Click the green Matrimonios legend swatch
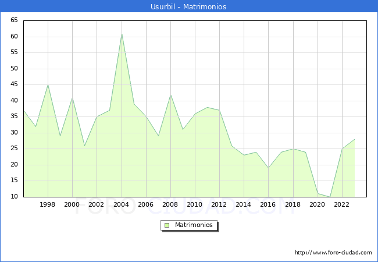The width and height of the screenshot is (378, 262). (167, 225)
